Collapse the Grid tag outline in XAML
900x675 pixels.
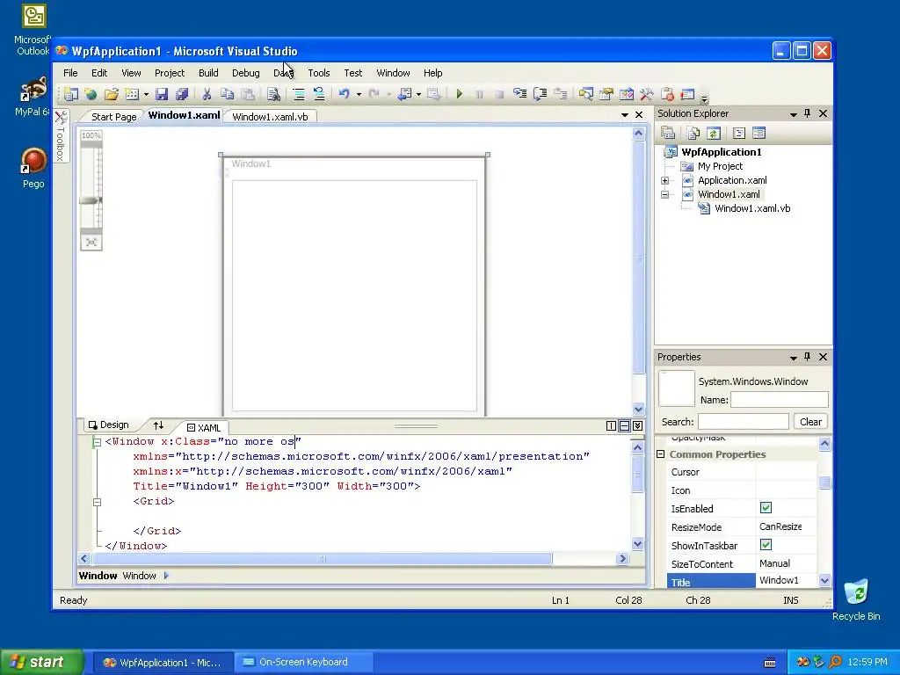click(x=97, y=502)
